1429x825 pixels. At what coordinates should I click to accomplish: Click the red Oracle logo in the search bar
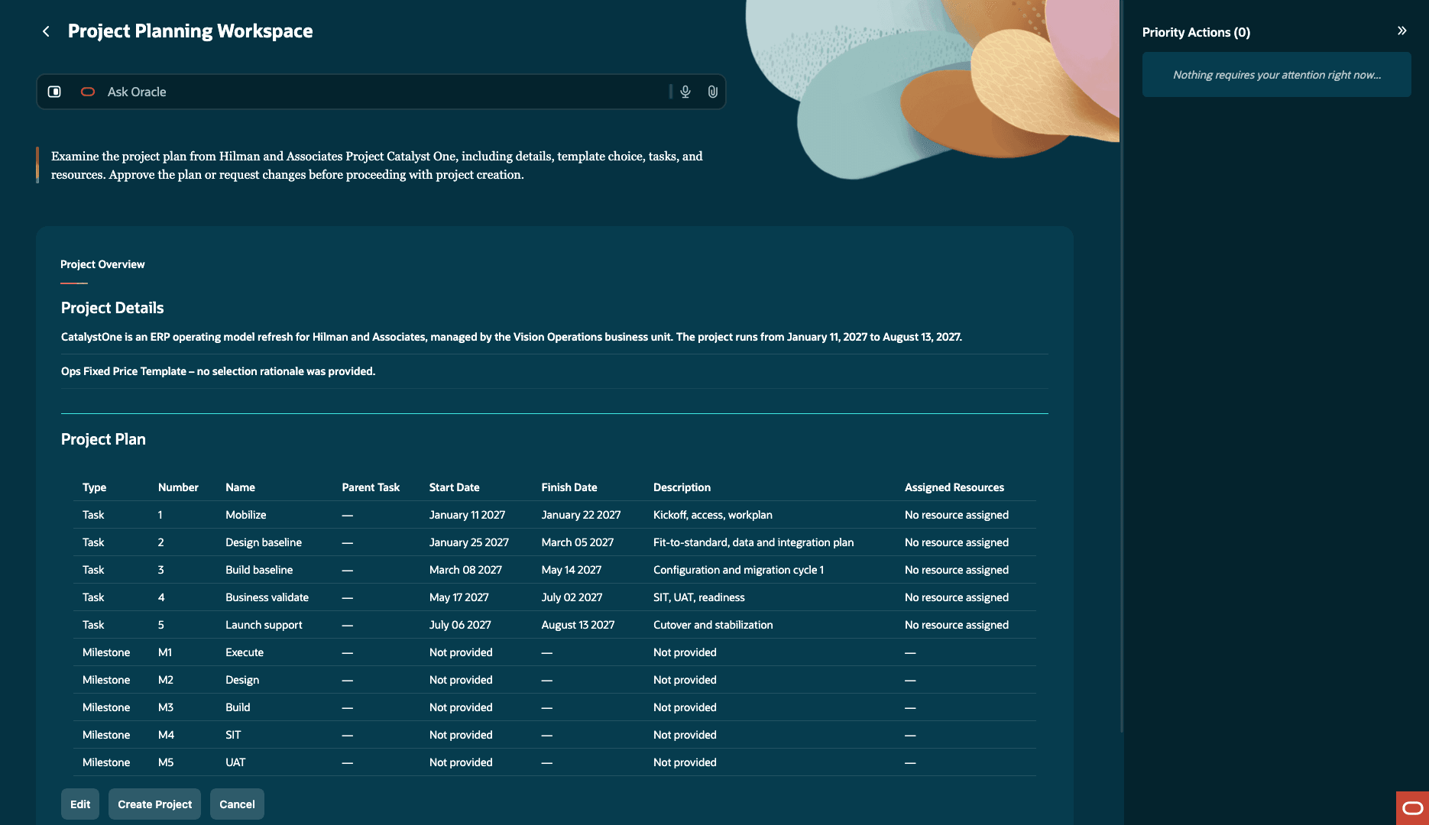(88, 92)
